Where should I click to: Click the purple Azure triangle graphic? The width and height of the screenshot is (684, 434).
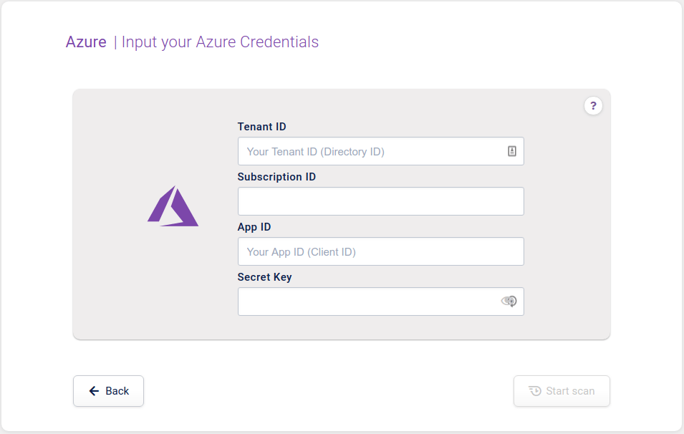coord(173,206)
